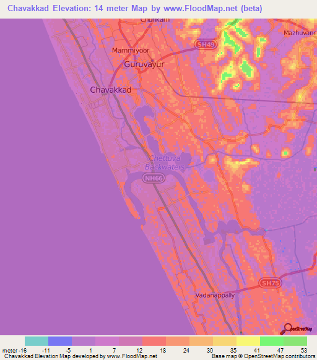The width and height of the screenshot is (317, 360).
Task: Click the OpenStreetMap magnifier logo
Action: click(296, 329)
